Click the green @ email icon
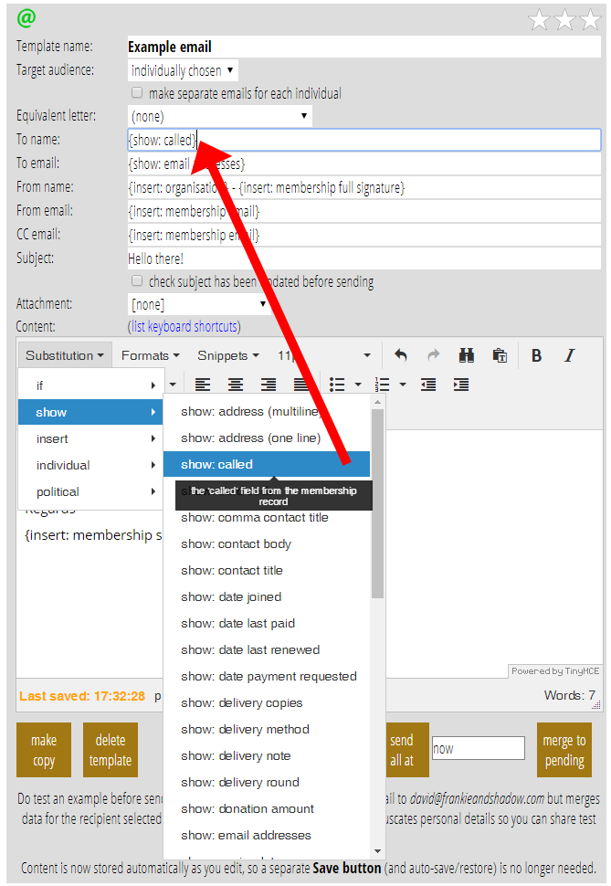The image size is (611, 886). 26,18
